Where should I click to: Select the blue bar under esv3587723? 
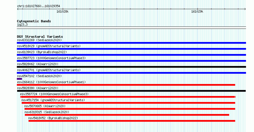pos(131,61)
